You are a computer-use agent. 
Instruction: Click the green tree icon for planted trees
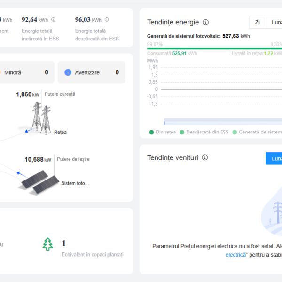pyautogui.click(x=47, y=243)
